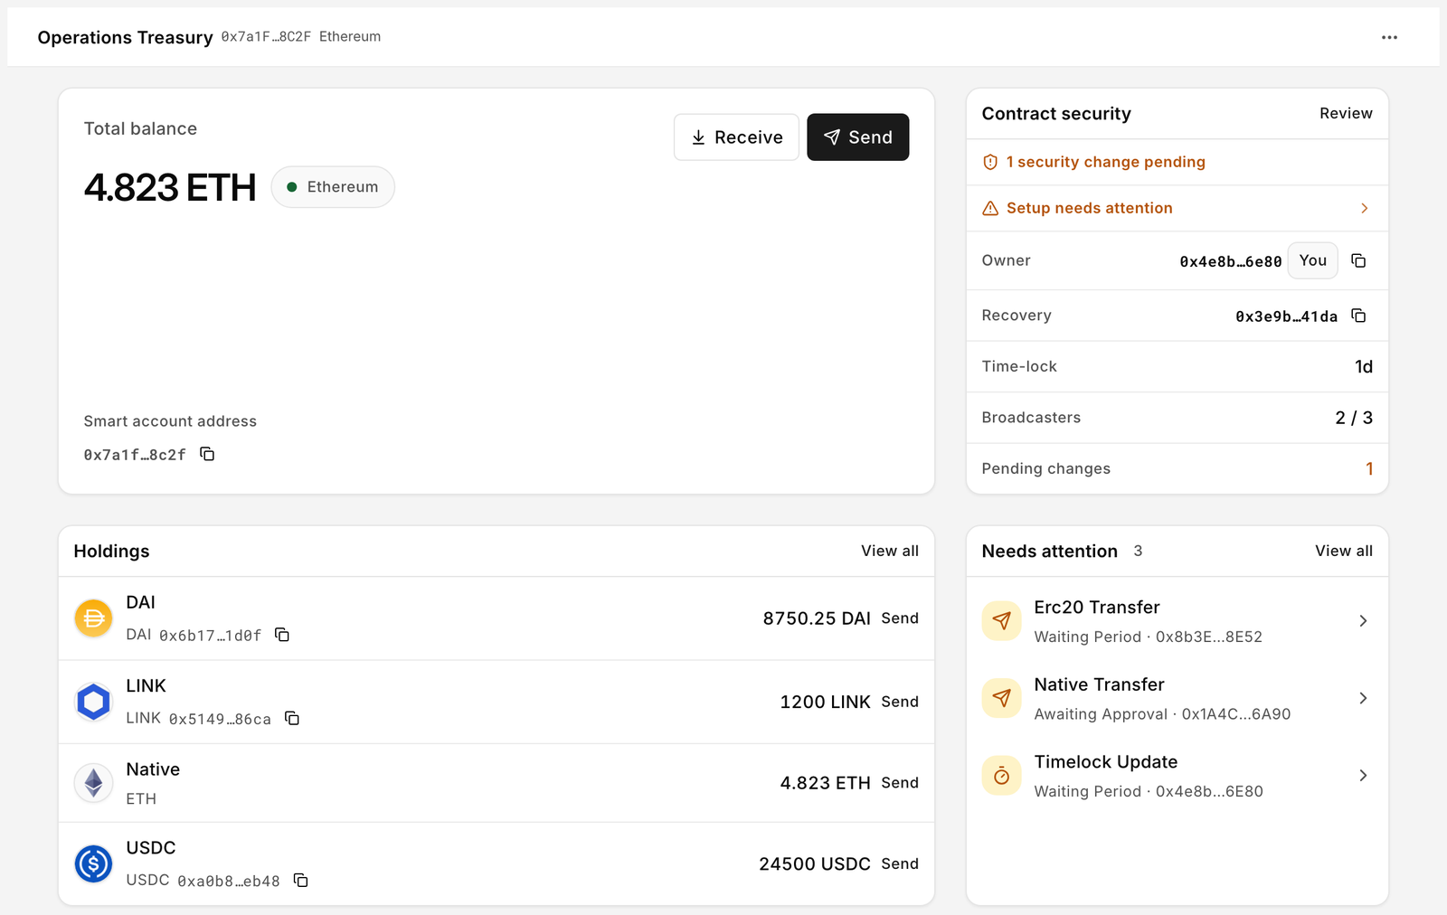Screen dimensions: 1447x915
Task: Open Native Transfer details via its chevron
Action: (1363, 698)
